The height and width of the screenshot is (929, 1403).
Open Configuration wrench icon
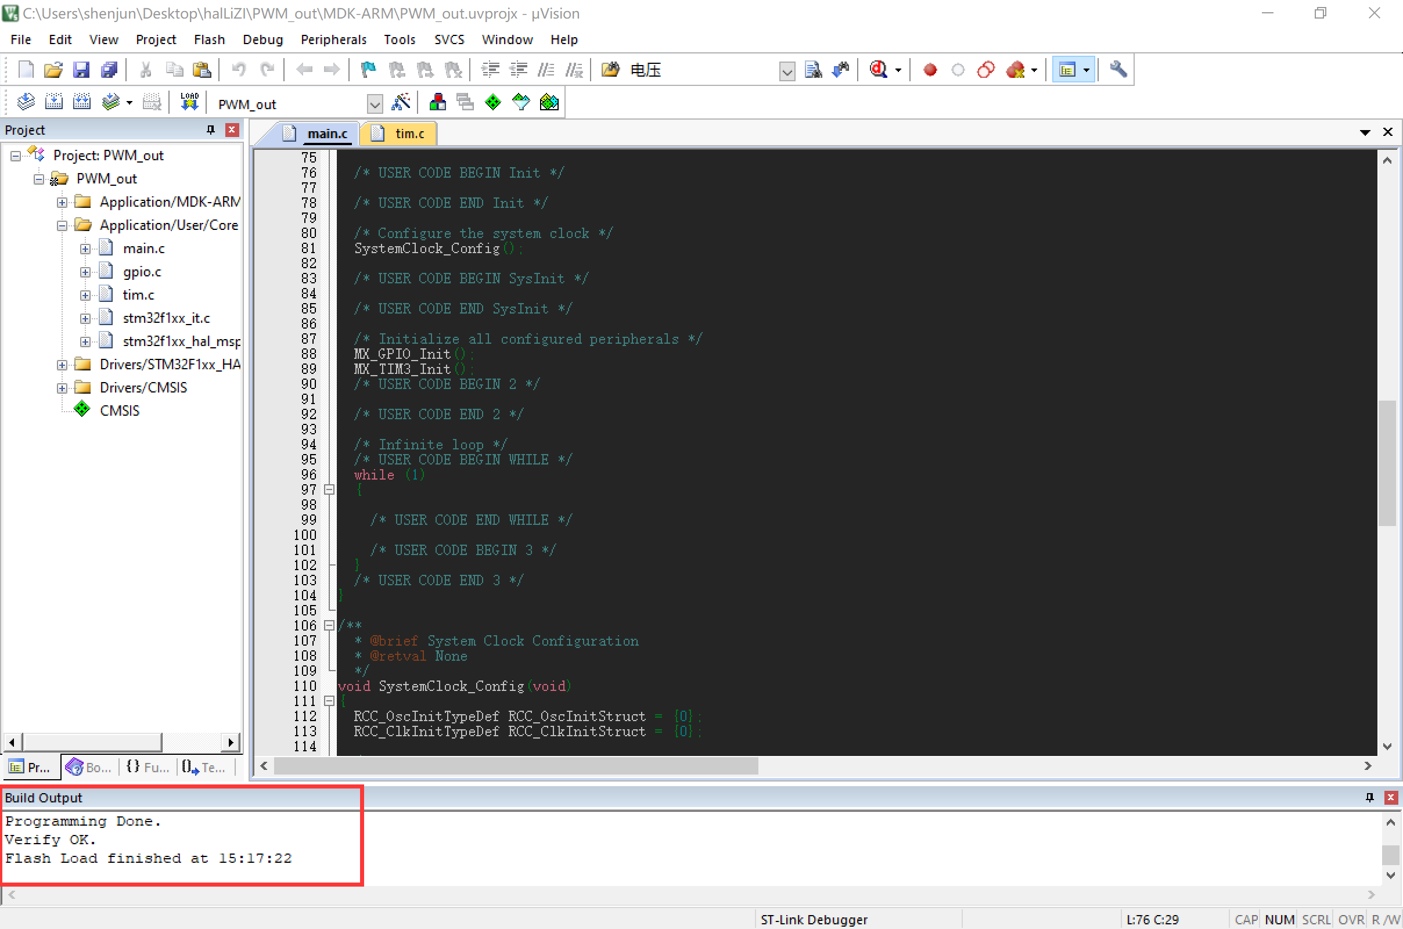pos(1118,69)
